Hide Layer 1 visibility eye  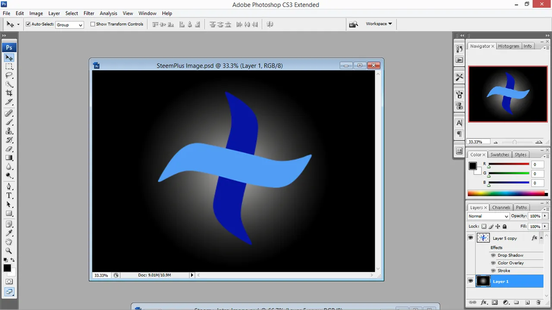pos(470,281)
